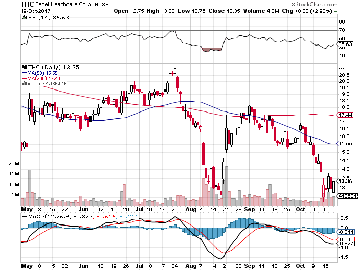
Task: Click the Volume legend bar icon
Action: coord(23,83)
